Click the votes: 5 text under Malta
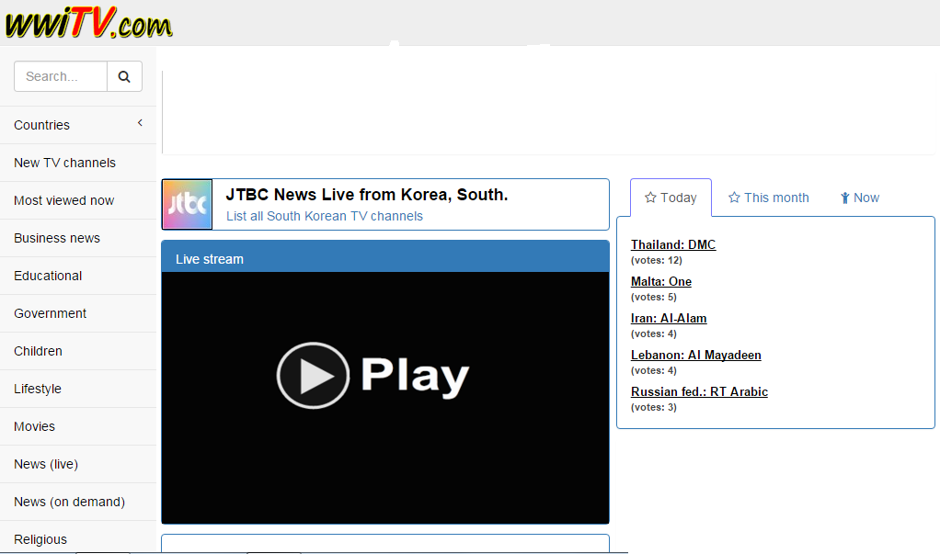The height and width of the screenshot is (554, 940). pyautogui.click(x=653, y=297)
